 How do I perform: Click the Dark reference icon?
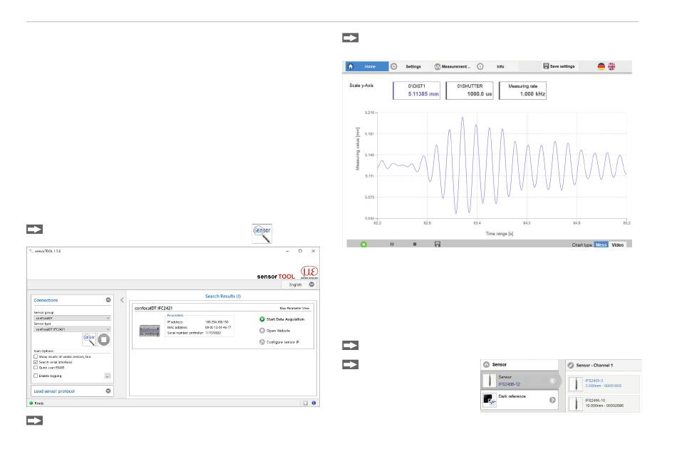point(489,400)
